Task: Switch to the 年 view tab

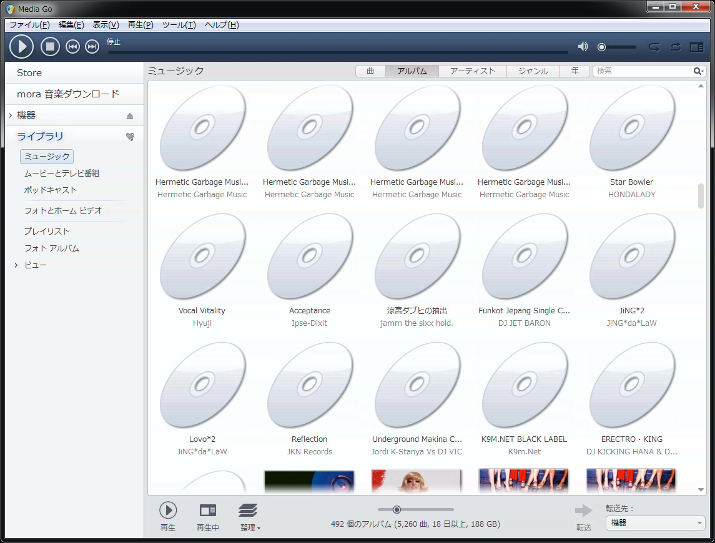Action: click(574, 71)
